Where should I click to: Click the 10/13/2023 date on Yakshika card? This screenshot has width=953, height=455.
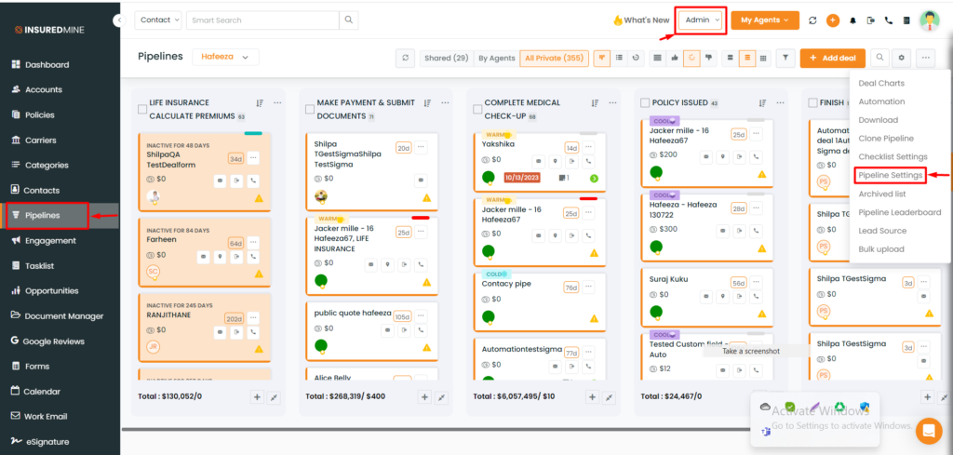tap(522, 178)
